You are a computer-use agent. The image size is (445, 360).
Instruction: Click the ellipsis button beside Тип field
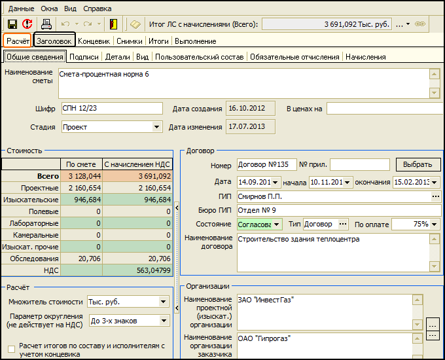tap(344, 224)
